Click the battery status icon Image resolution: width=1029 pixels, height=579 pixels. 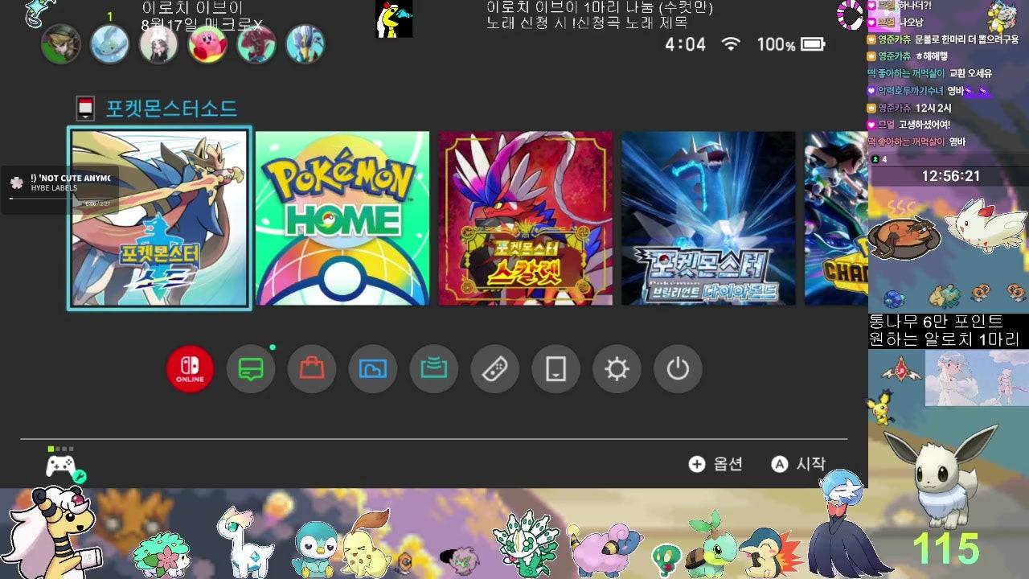coord(814,44)
